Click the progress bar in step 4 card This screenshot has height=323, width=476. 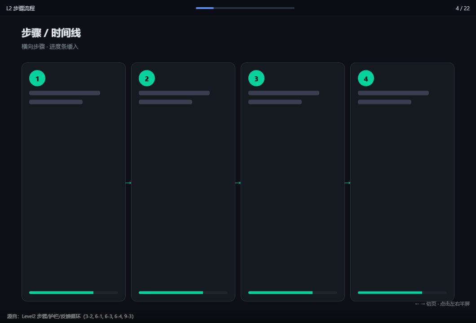click(x=402, y=292)
